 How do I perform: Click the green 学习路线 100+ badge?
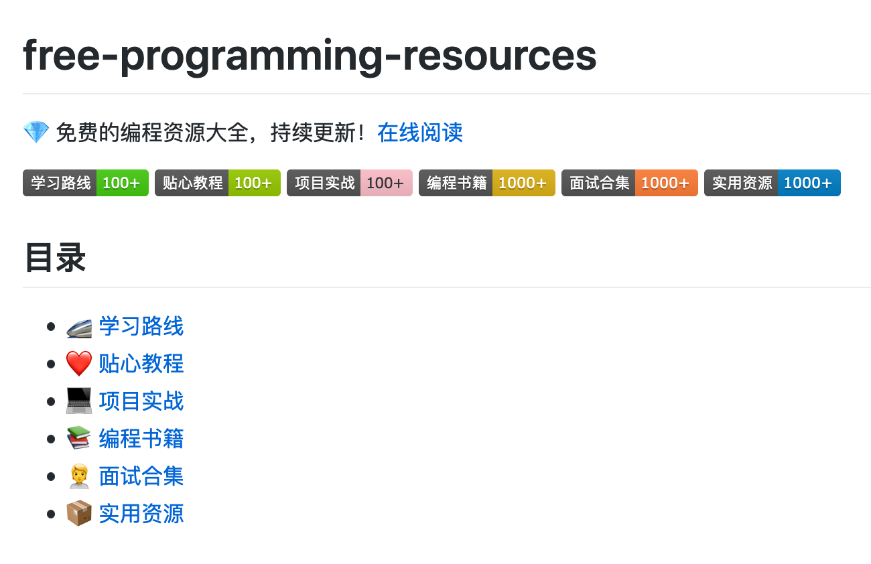85,183
